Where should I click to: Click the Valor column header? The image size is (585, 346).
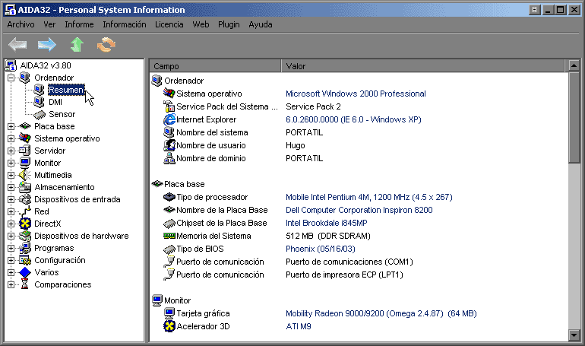pyautogui.click(x=423, y=66)
